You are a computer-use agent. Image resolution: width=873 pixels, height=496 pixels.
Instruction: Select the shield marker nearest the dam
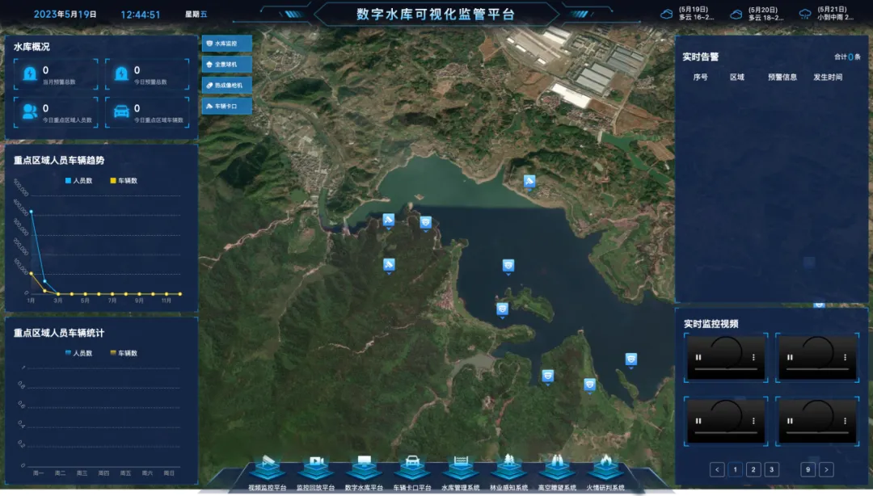(426, 223)
